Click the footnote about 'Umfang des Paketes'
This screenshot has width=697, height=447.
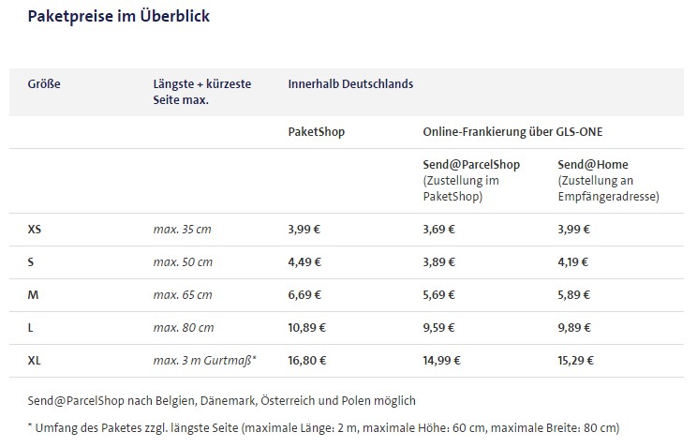pyautogui.click(x=323, y=428)
